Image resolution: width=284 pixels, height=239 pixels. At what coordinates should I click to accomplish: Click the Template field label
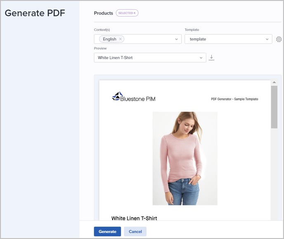click(192, 30)
